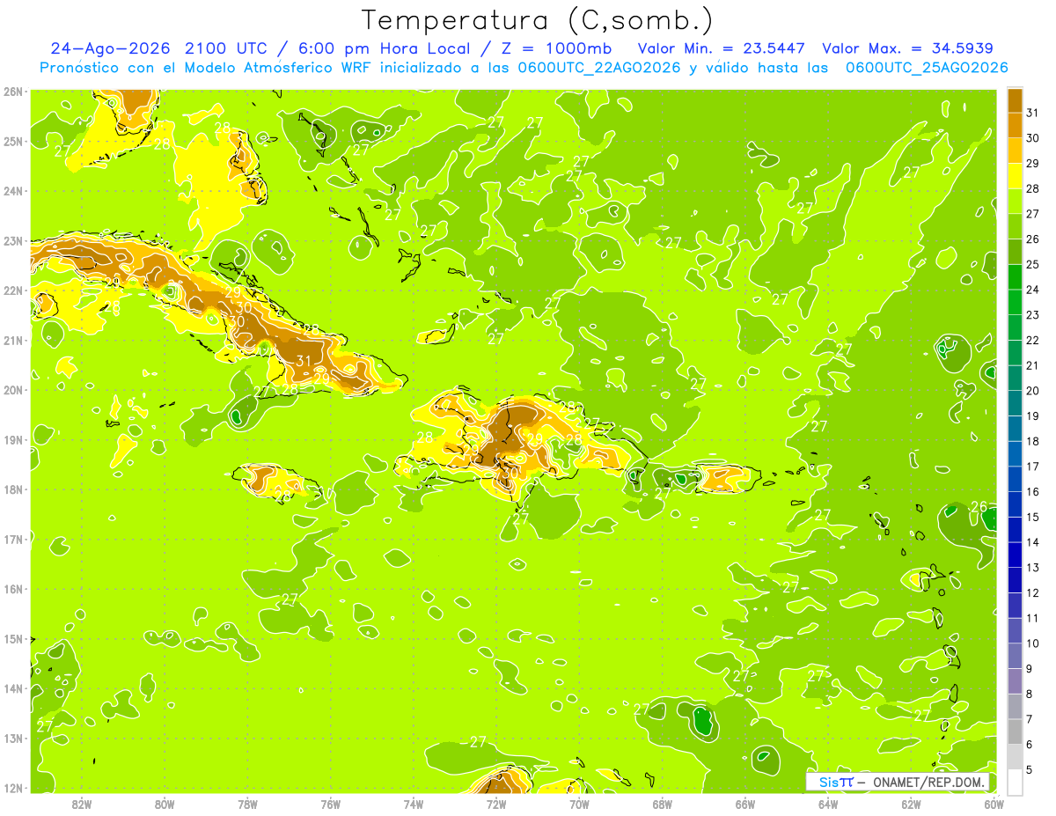Screen dimensions: 1056x816
Task: Click legend scale number '17'
Action: (1033, 467)
